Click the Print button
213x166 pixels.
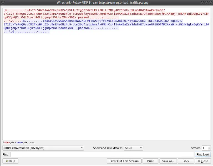[x=150, y=161]
